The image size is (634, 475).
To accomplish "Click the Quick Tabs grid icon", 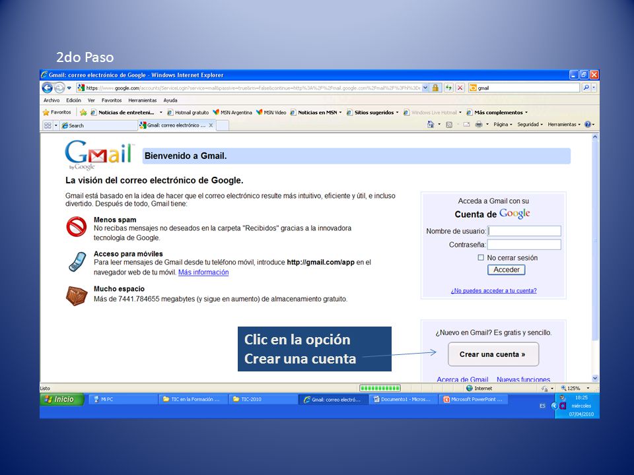I will point(48,125).
